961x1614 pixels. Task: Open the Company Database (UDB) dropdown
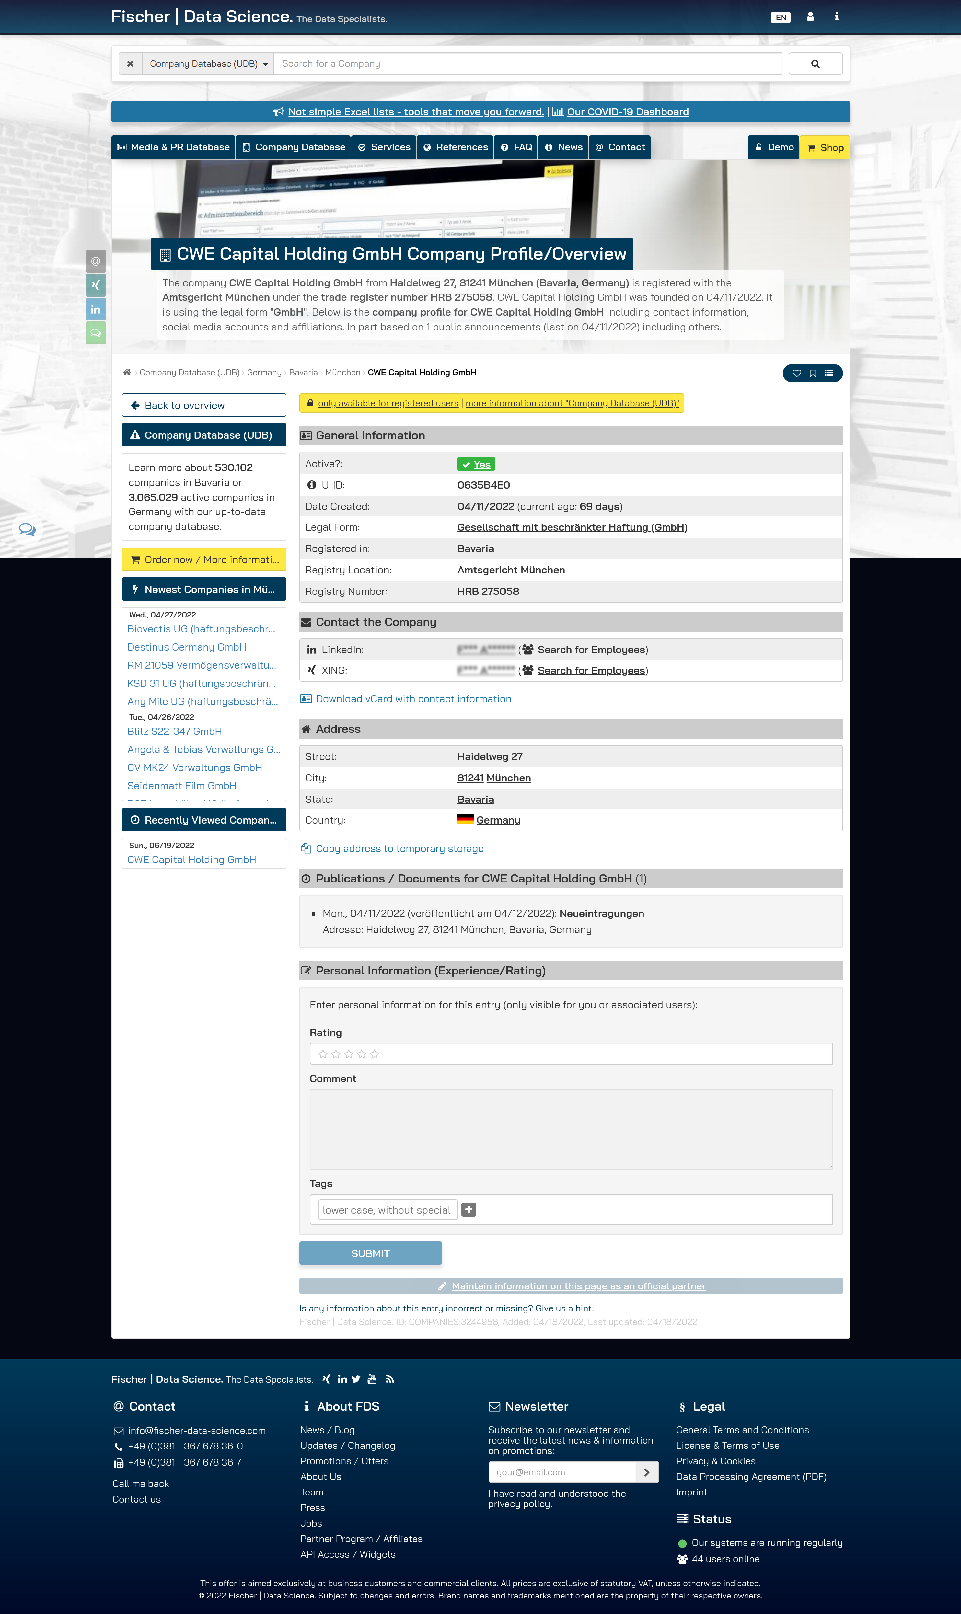click(x=208, y=63)
